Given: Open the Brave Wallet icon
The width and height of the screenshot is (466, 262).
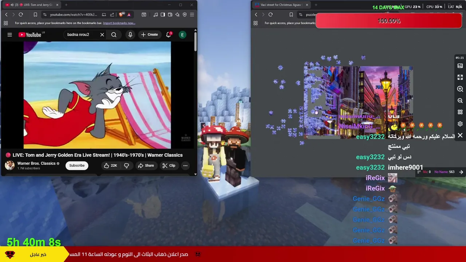Looking at the screenshot, I should (x=170, y=15).
